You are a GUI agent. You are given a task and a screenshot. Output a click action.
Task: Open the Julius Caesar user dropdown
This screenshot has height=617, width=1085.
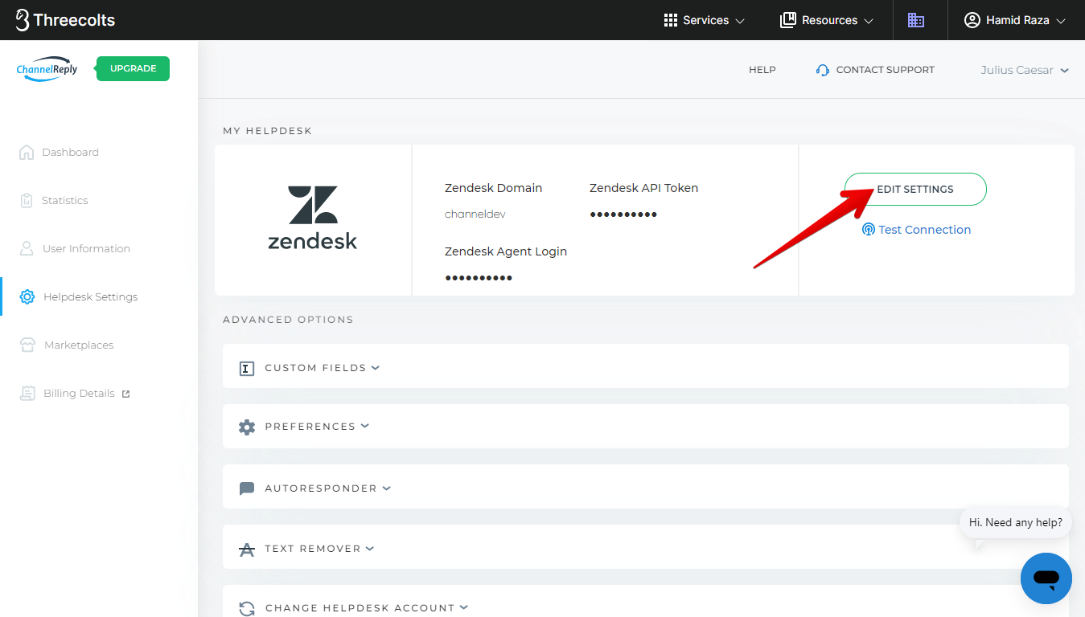(x=1025, y=70)
